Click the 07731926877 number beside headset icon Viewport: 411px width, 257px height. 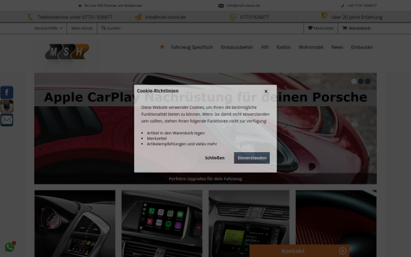click(254, 17)
